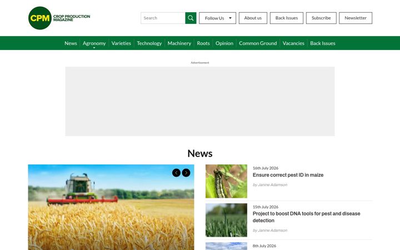Go to previous slide in news carousel

tap(176, 173)
